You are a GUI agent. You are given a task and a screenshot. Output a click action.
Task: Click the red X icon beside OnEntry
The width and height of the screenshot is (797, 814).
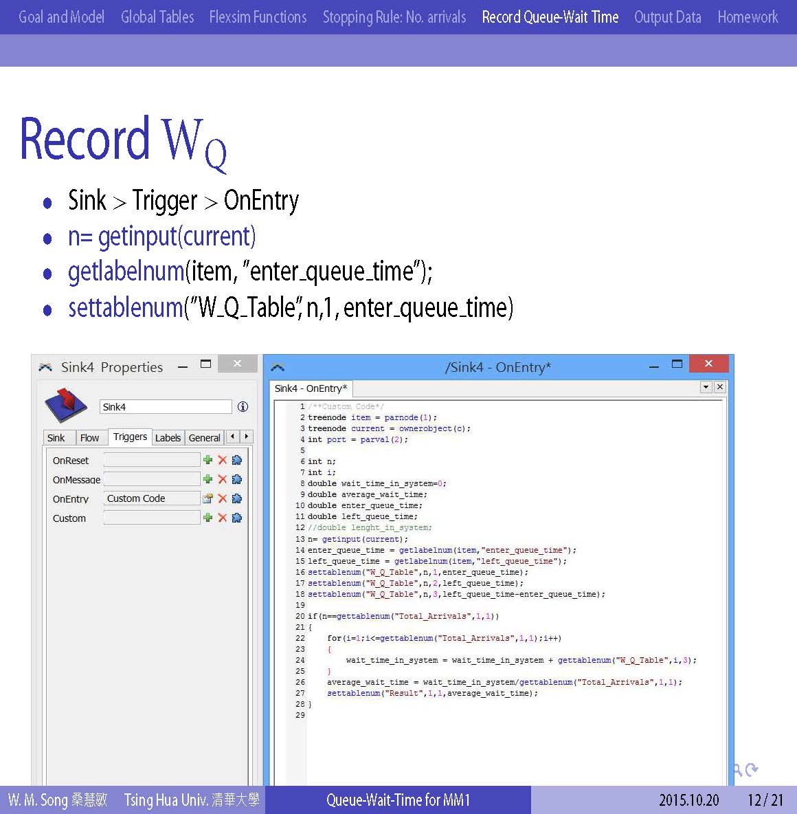222,498
